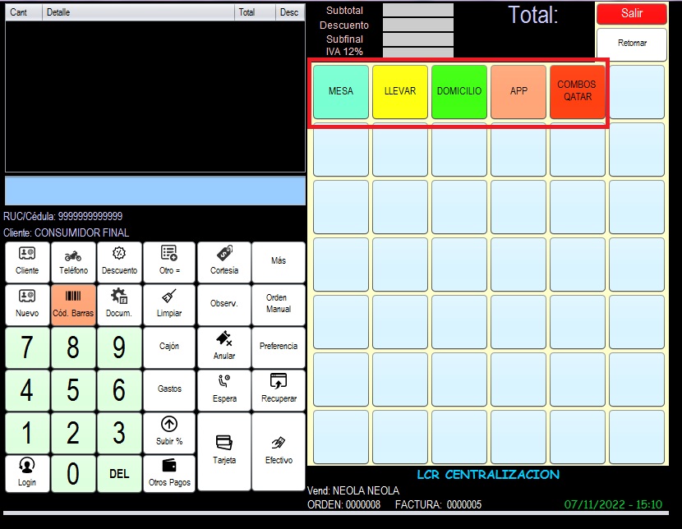Click the Retornar button
Screen dimensions: 682x529
(x=631, y=44)
